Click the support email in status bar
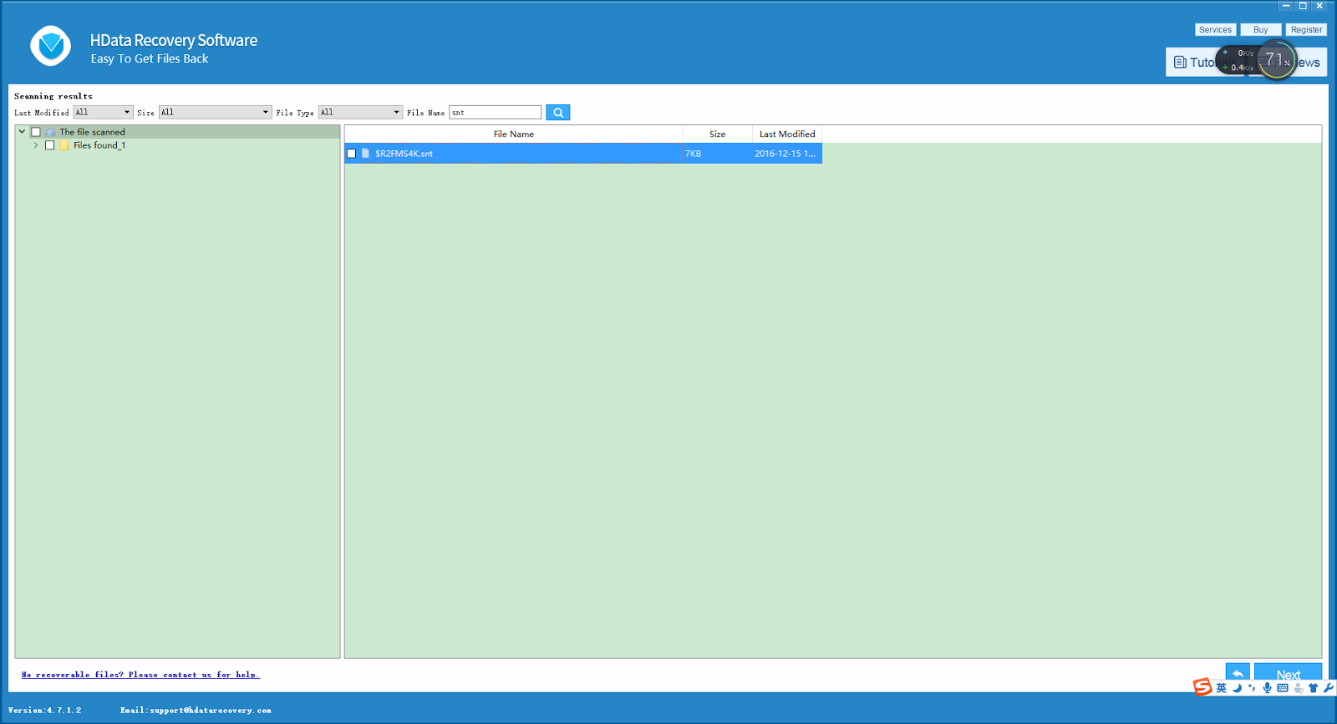The width and height of the screenshot is (1337, 724). tap(196, 711)
